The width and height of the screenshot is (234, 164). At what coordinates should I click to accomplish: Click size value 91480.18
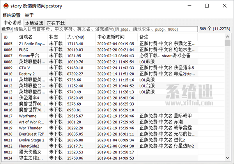[x=75, y=68]
